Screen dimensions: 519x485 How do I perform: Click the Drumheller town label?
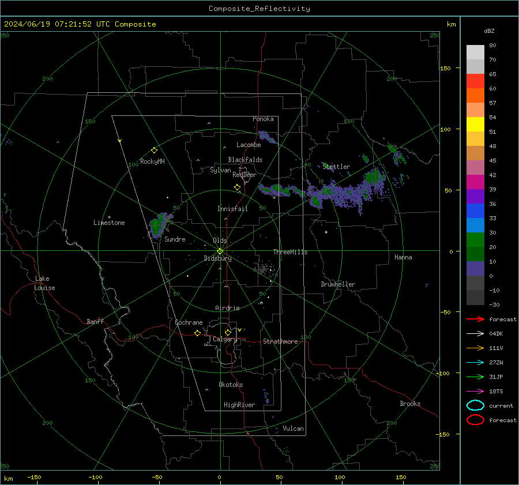338,284
